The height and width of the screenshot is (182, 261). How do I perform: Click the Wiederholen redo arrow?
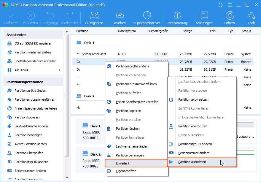coord(70,15)
